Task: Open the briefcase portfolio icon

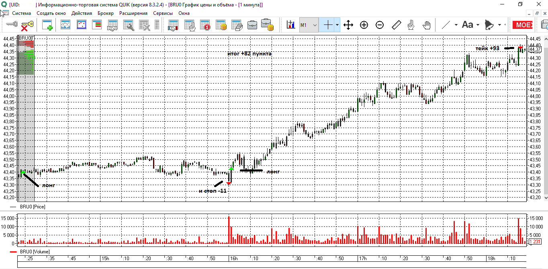Action: pos(252,25)
